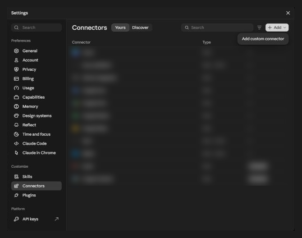The height and width of the screenshot is (238, 302).
Task: Focus the settings sidebar Search field
Action: tap(37, 27)
